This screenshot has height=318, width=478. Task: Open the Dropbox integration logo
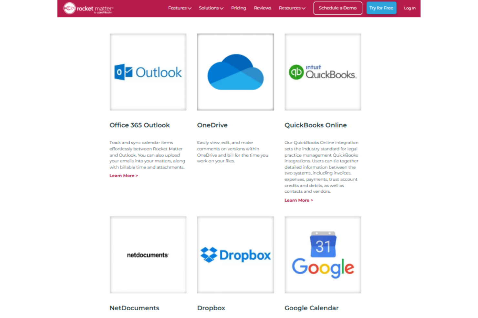(x=235, y=255)
